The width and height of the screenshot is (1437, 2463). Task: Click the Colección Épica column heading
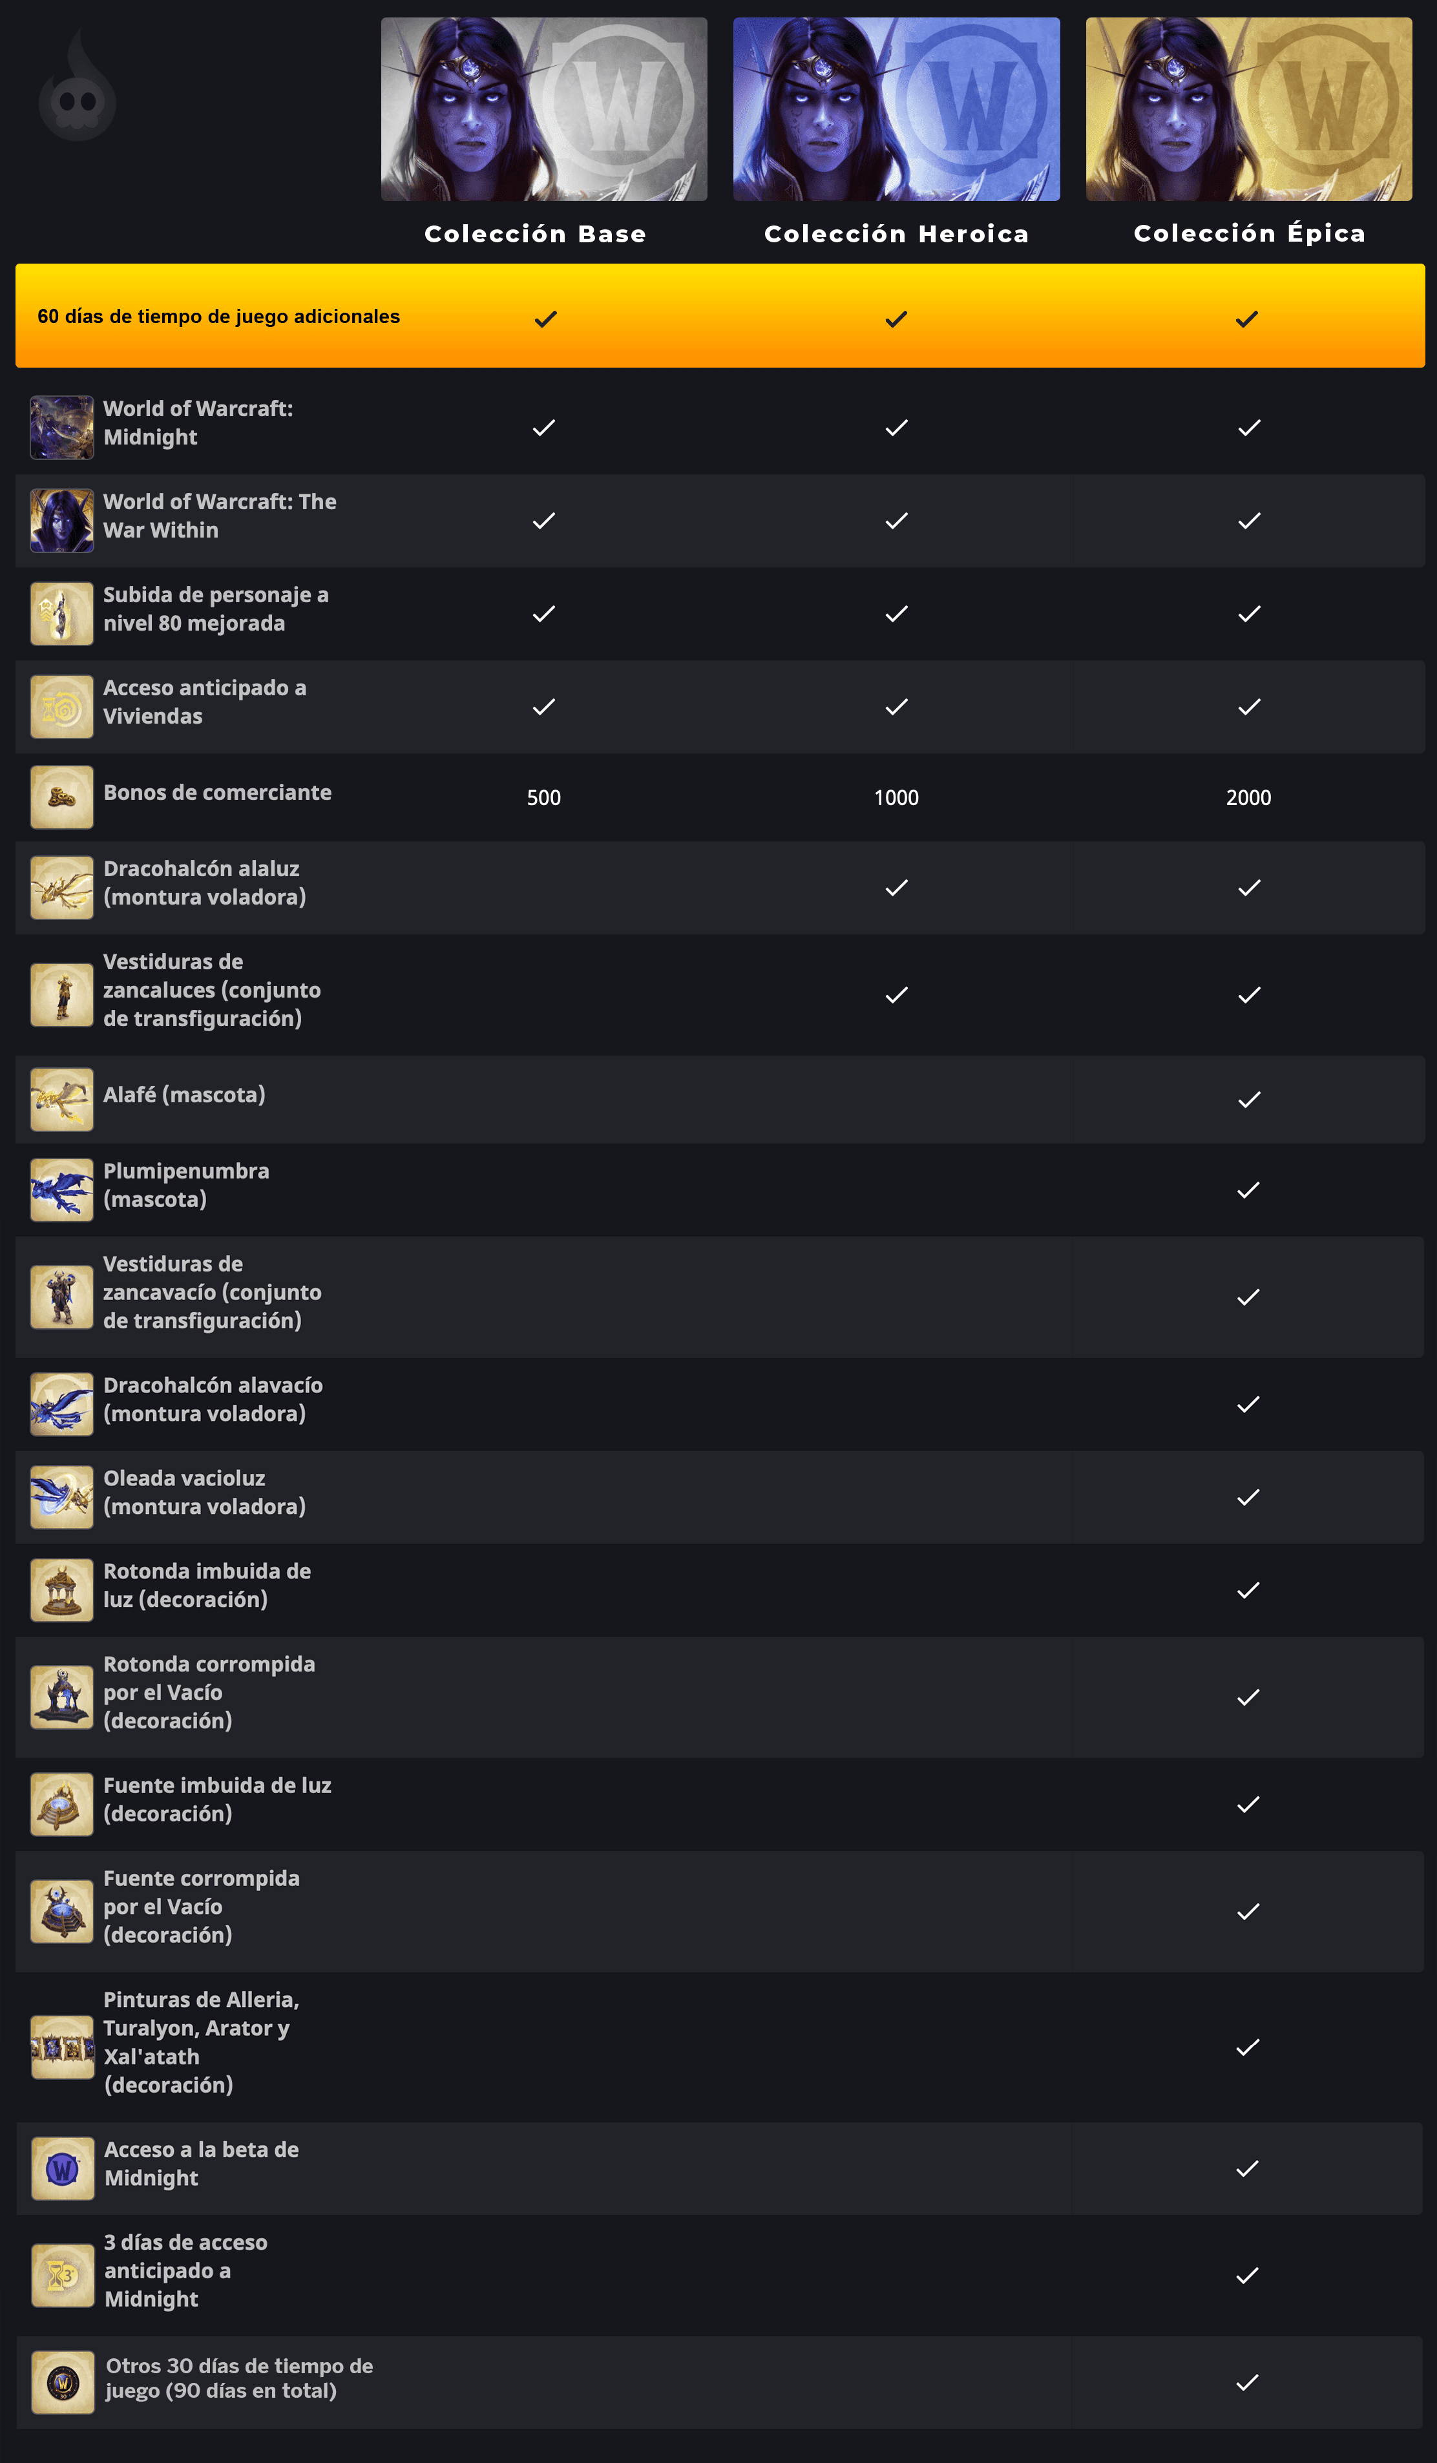[1248, 234]
